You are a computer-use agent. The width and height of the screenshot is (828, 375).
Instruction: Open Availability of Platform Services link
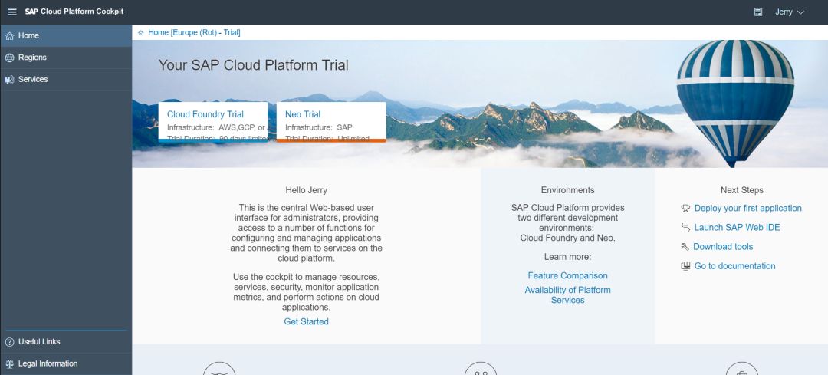(x=567, y=294)
